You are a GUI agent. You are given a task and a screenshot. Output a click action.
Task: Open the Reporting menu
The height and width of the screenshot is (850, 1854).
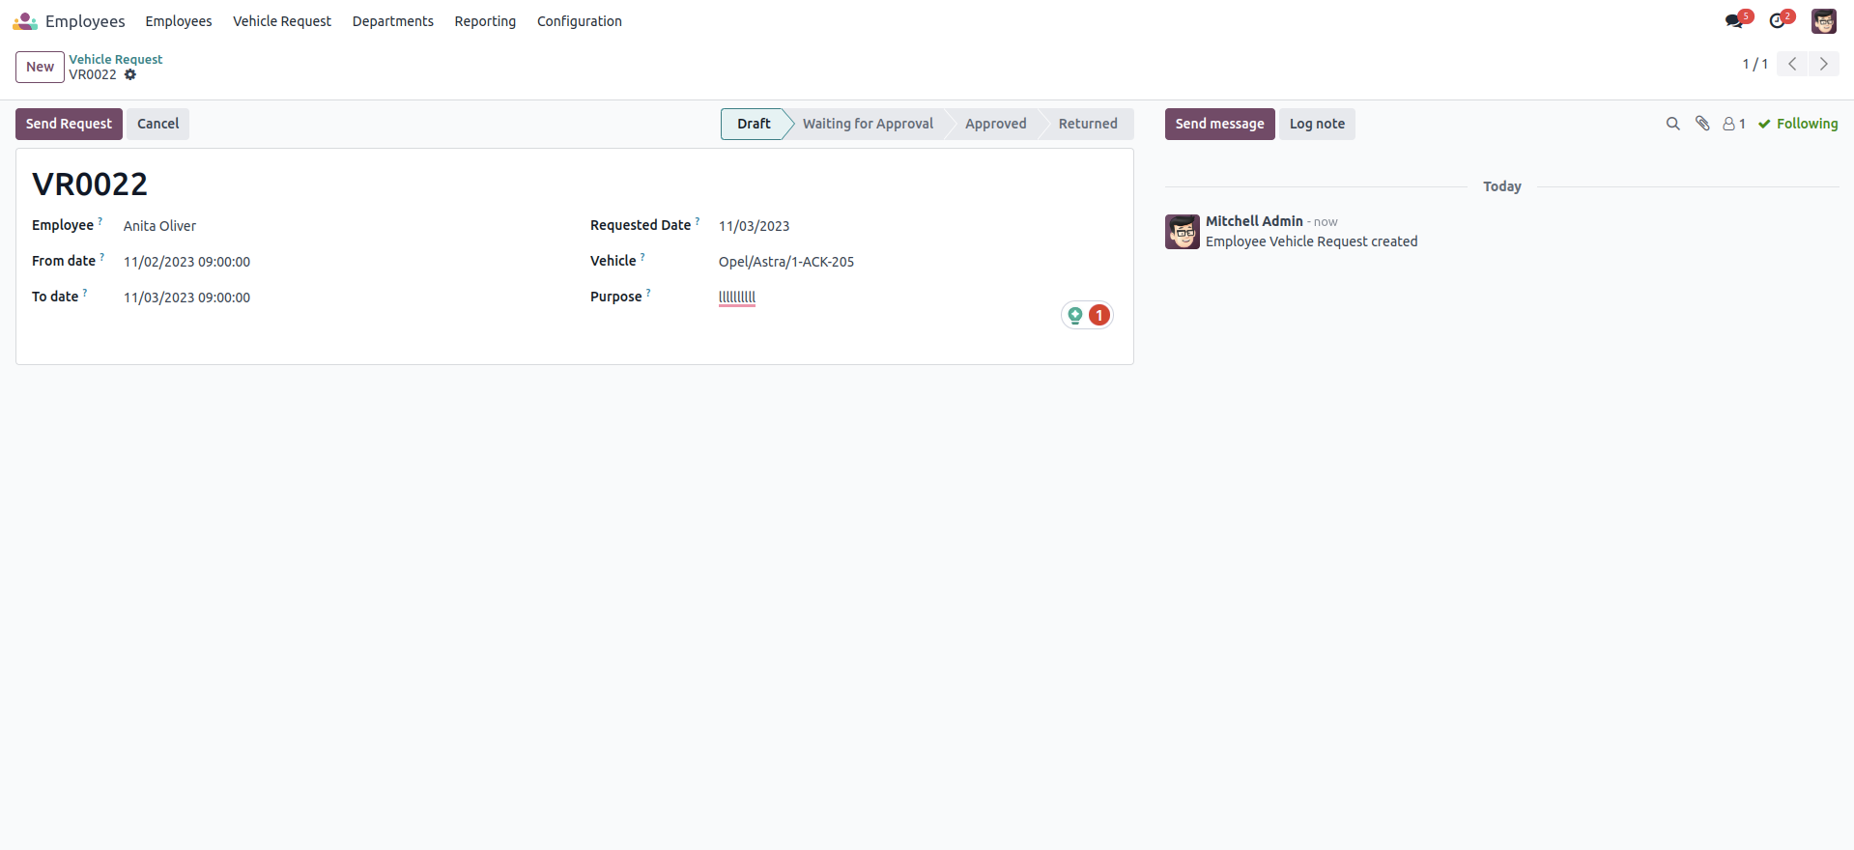[x=485, y=21]
